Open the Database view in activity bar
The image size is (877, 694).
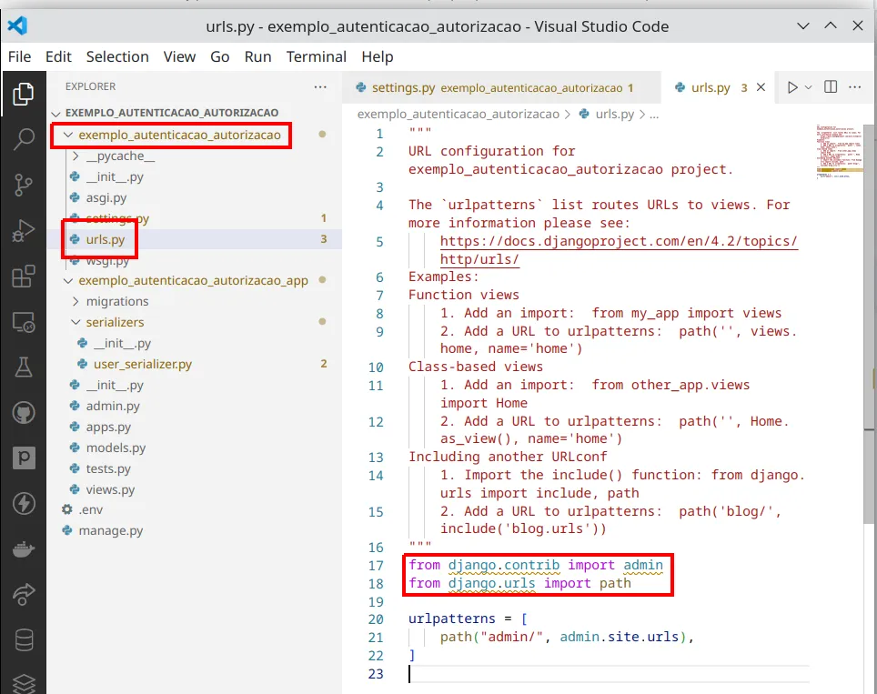tap(23, 639)
